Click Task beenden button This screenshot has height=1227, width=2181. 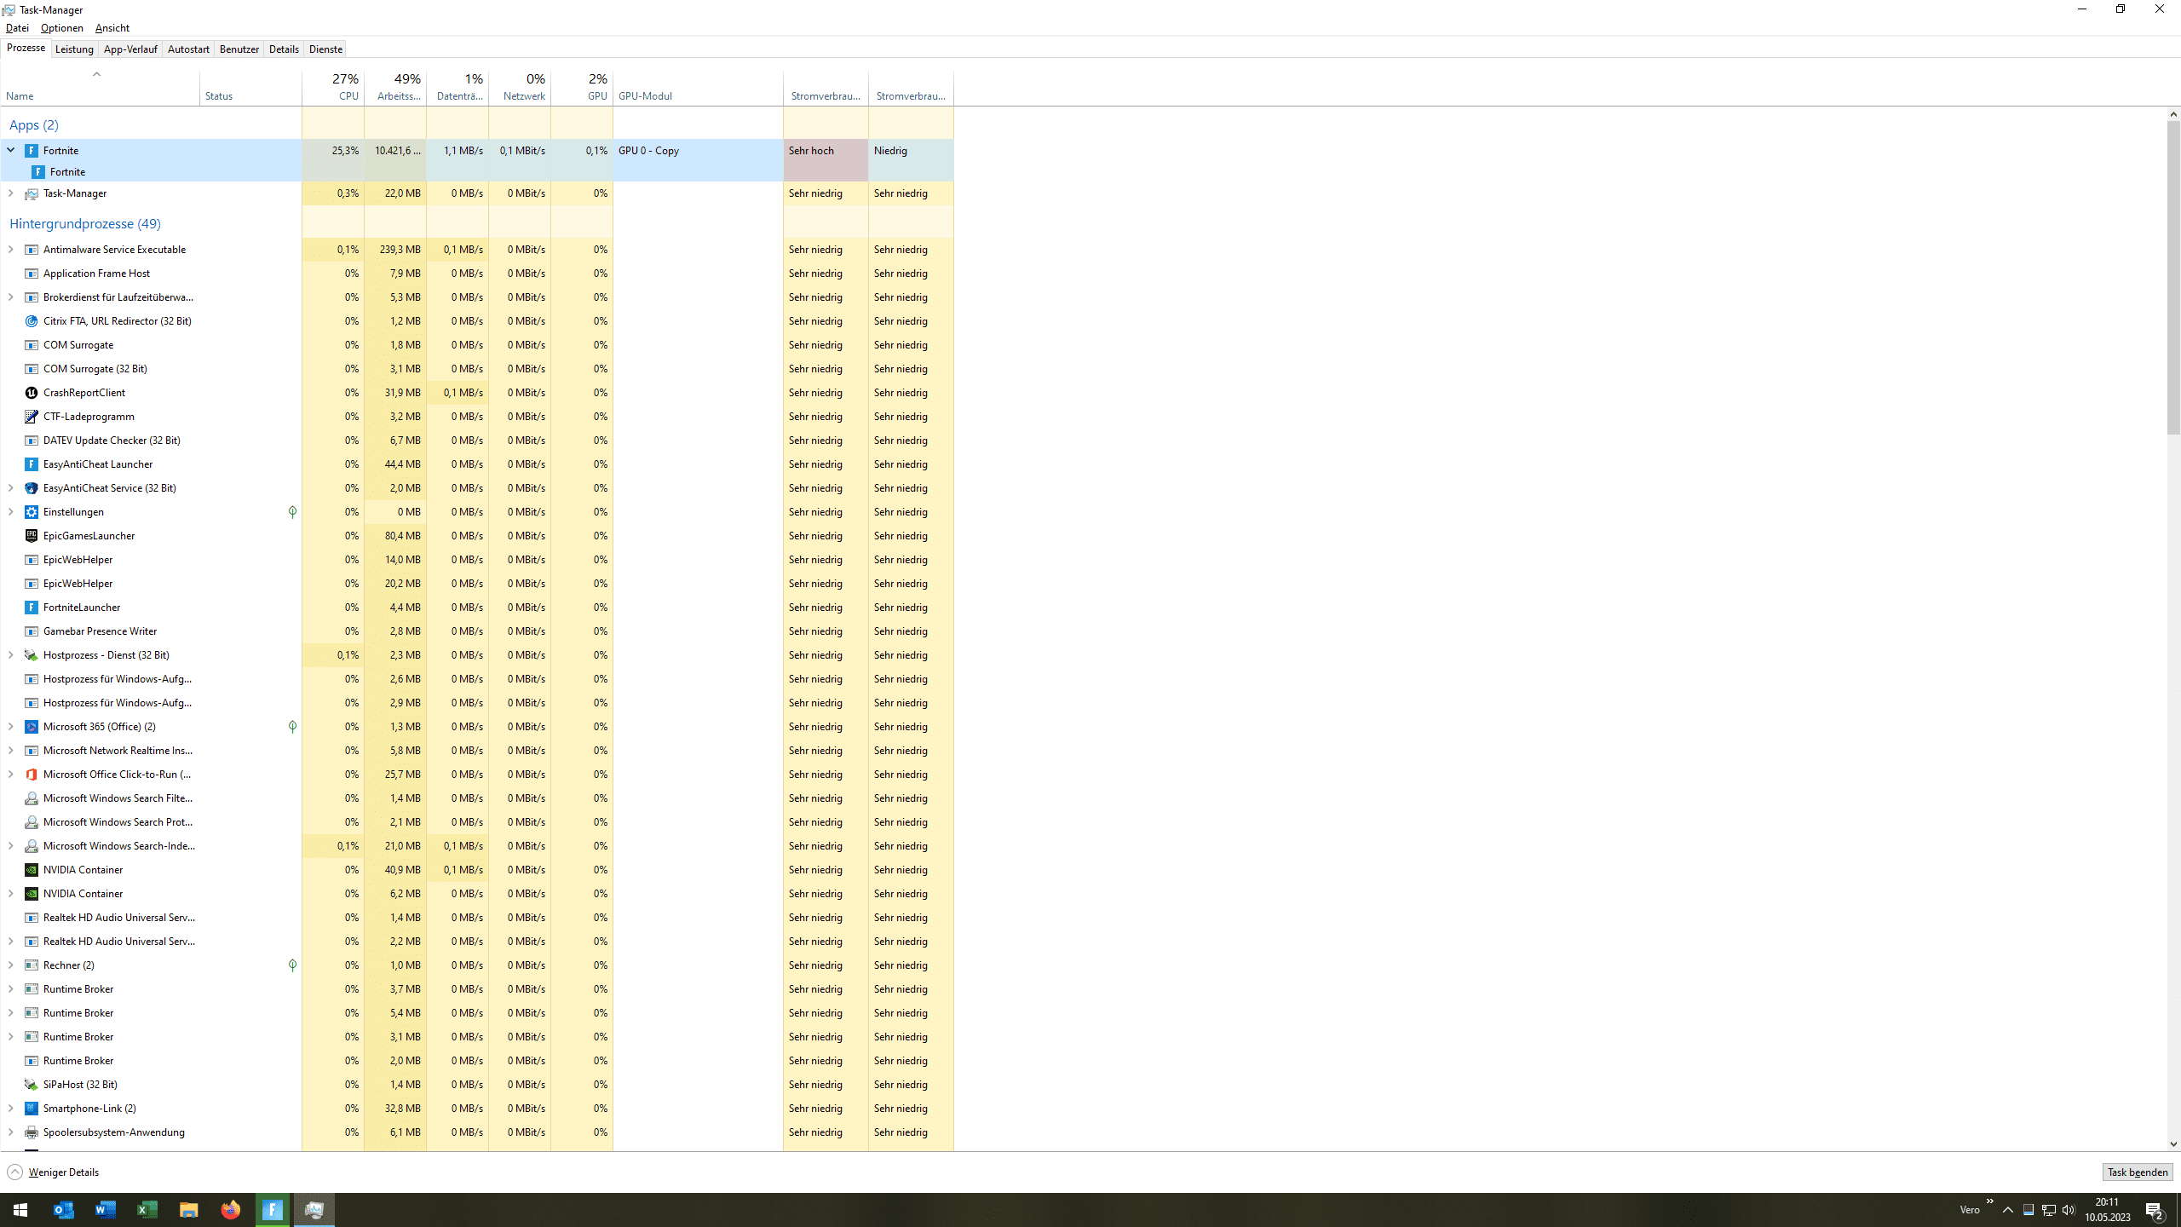click(2137, 1172)
